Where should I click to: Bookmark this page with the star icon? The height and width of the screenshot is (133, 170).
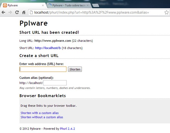(166, 12)
